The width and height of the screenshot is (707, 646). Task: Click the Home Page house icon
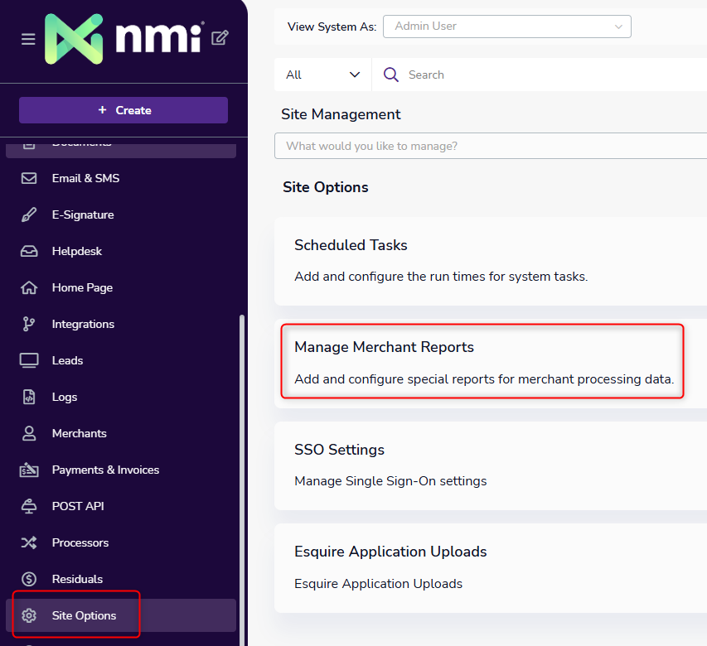[x=29, y=287]
